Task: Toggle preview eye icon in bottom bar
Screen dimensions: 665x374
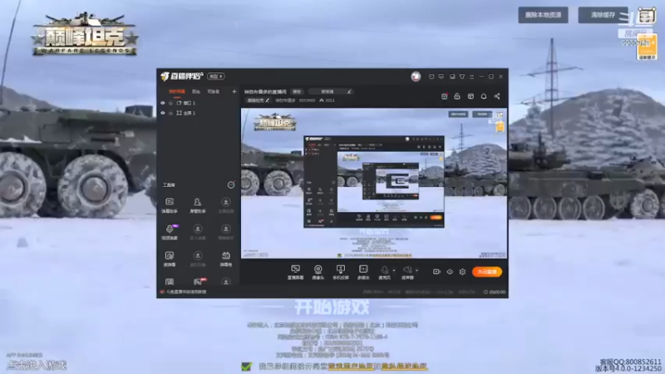Action: point(450,272)
